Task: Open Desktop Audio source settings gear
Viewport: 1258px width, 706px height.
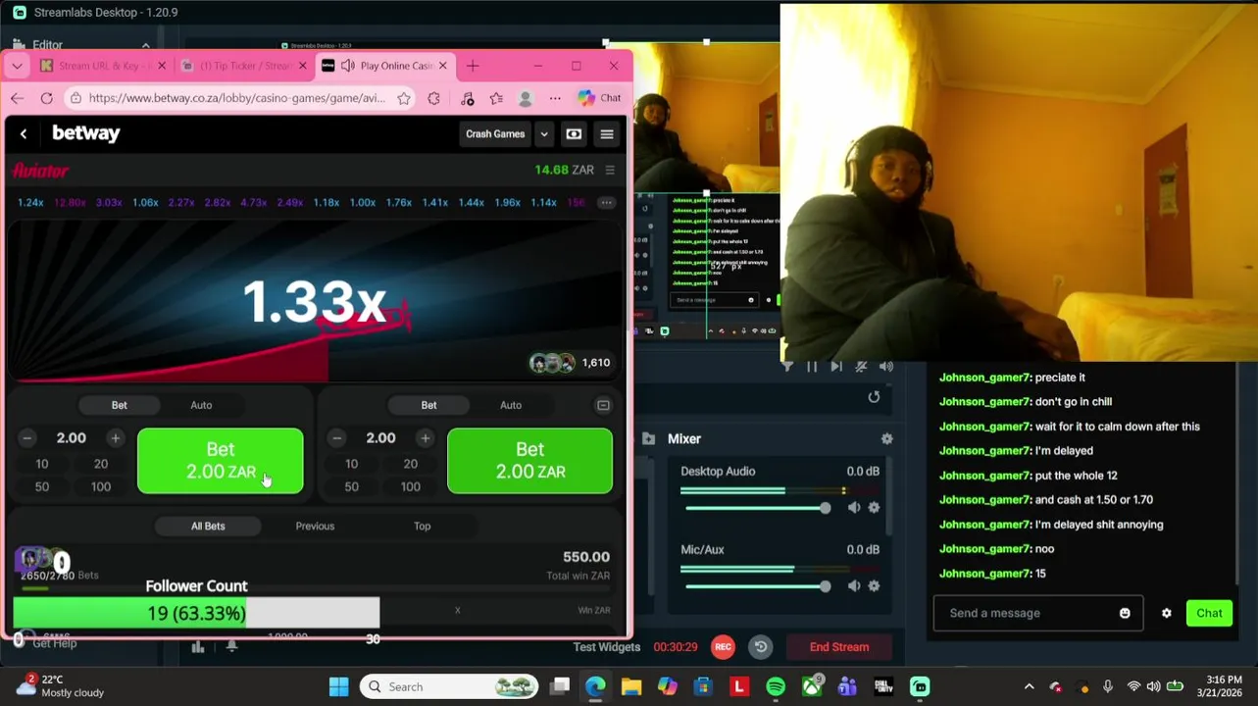Action: pyautogui.click(x=874, y=508)
